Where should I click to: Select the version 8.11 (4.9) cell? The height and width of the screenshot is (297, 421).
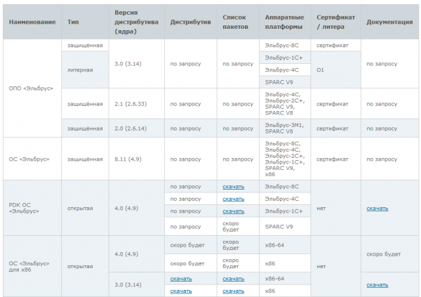click(128, 159)
